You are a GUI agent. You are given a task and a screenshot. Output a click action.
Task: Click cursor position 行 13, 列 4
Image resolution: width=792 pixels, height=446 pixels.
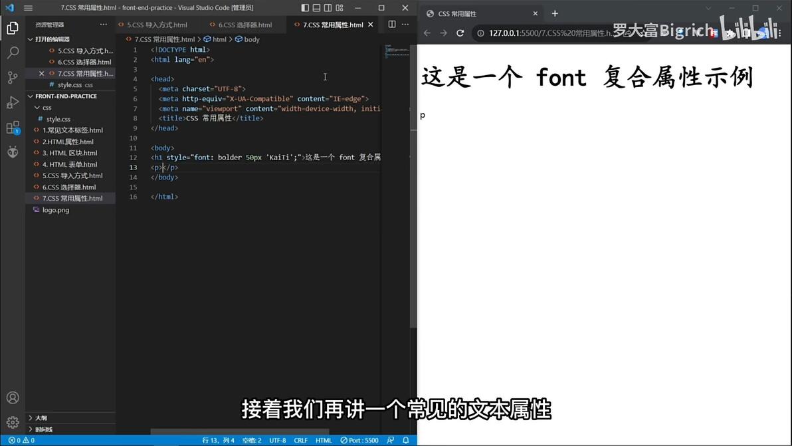click(x=218, y=441)
